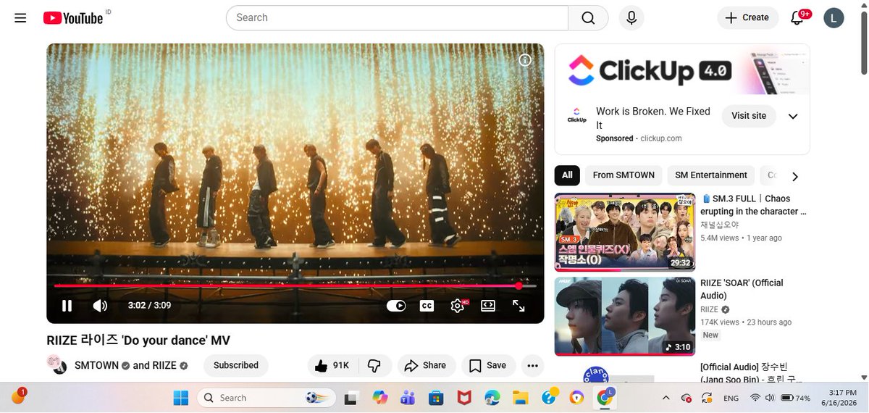Open SM.3 FULL Chaos video thumbnail
This screenshot has width=869, height=413.
click(625, 232)
